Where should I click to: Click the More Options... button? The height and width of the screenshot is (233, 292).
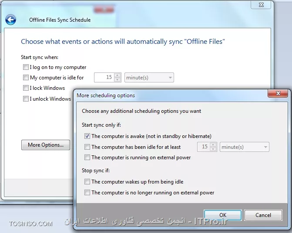[46, 145]
